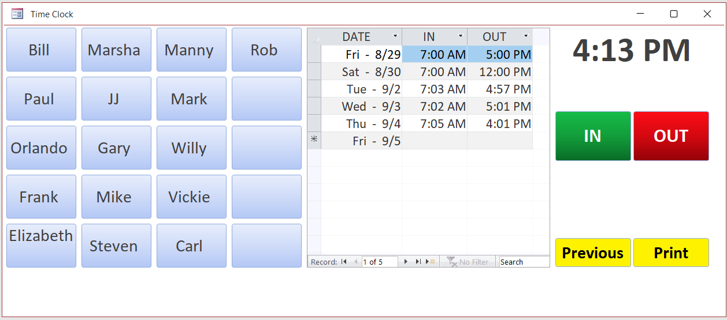This screenshot has width=727, height=320.
Task: Go to the previous record arrow
Action: (355, 262)
